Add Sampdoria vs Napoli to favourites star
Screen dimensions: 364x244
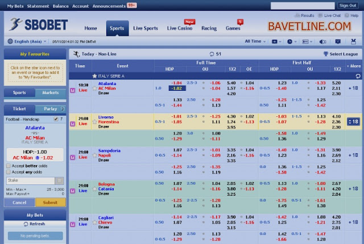94,155
